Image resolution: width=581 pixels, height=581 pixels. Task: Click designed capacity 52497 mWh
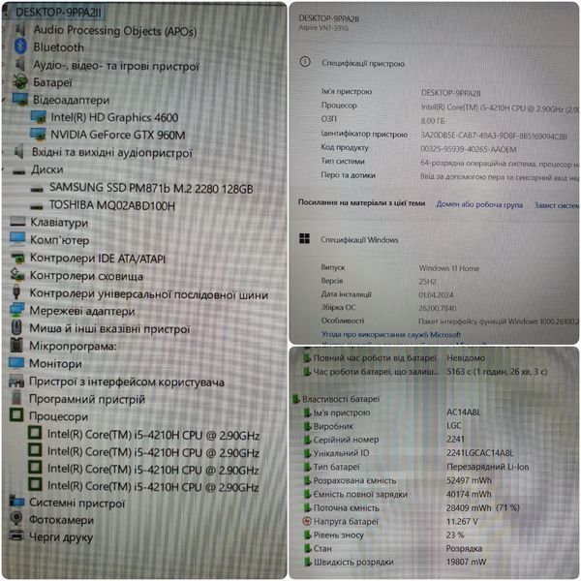click(x=469, y=480)
